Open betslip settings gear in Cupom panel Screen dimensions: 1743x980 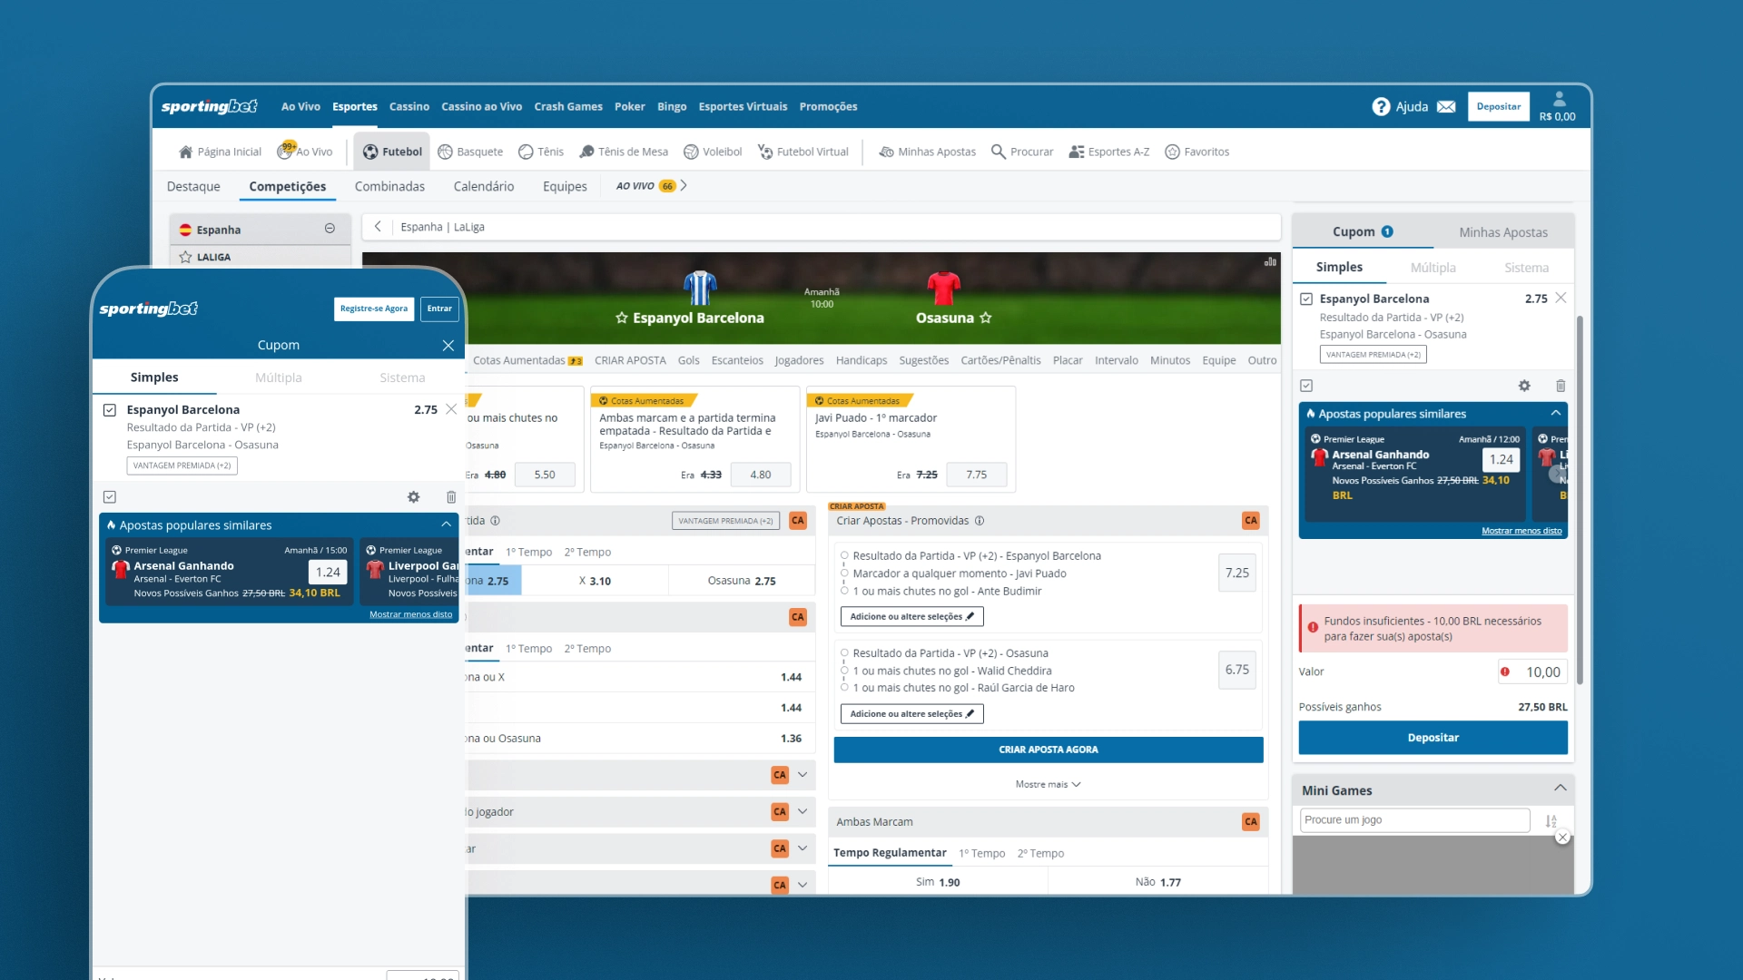tap(1524, 386)
